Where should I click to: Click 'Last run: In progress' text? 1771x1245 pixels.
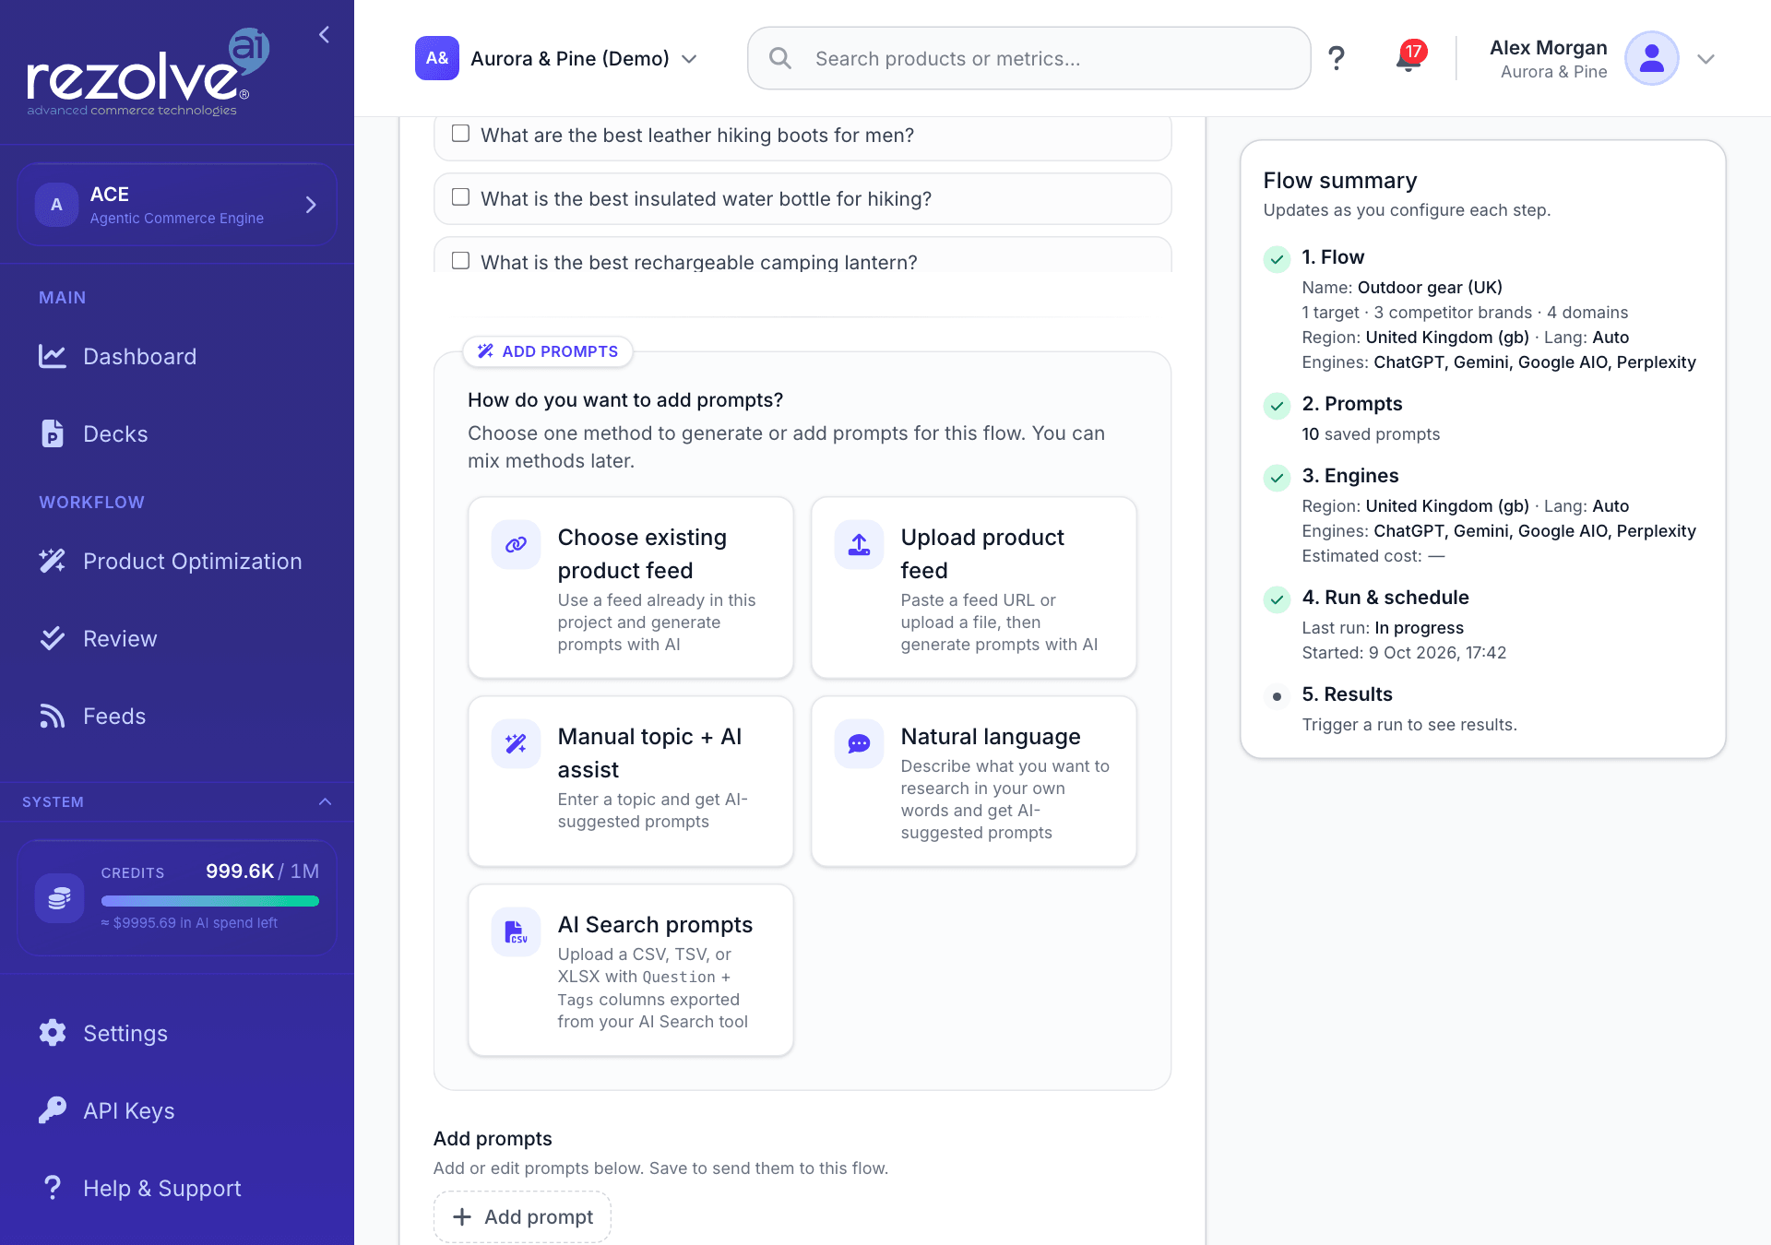click(x=1383, y=628)
